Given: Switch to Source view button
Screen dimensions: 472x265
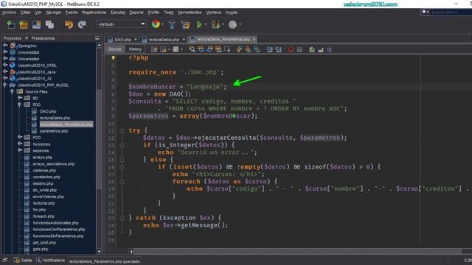Looking at the screenshot, I should [115, 49].
